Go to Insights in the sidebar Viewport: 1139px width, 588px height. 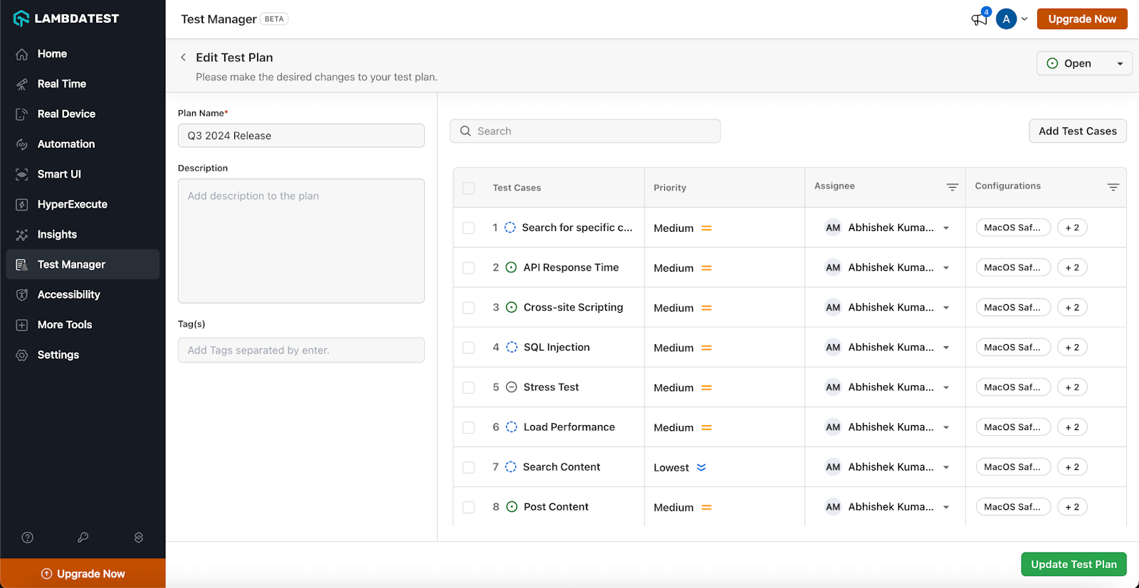tap(57, 235)
